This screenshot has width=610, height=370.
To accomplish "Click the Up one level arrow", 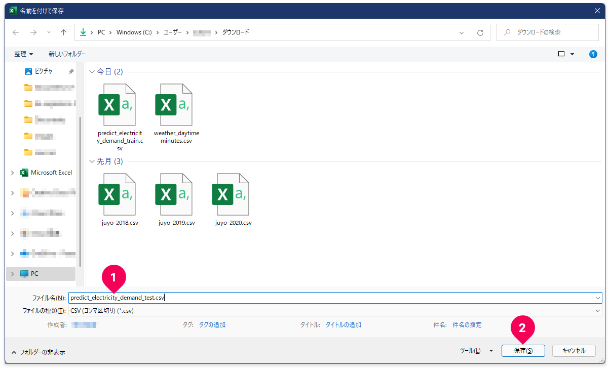I will (x=63, y=32).
